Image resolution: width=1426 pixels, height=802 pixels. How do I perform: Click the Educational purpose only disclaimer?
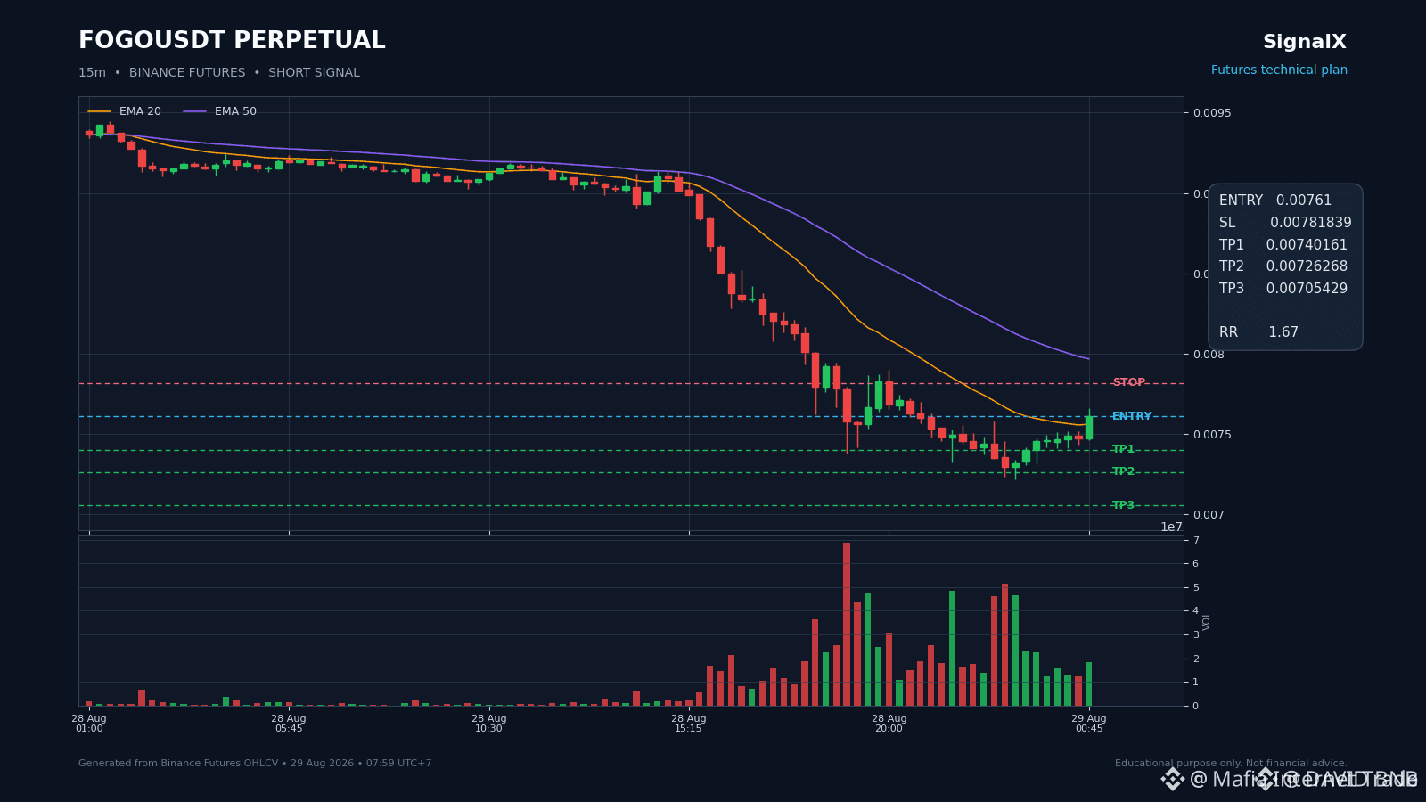tap(1231, 764)
